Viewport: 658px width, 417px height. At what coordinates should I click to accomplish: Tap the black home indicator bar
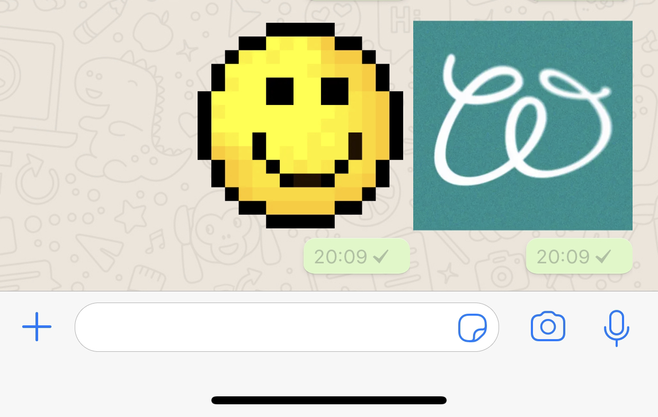click(x=328, y=400)
